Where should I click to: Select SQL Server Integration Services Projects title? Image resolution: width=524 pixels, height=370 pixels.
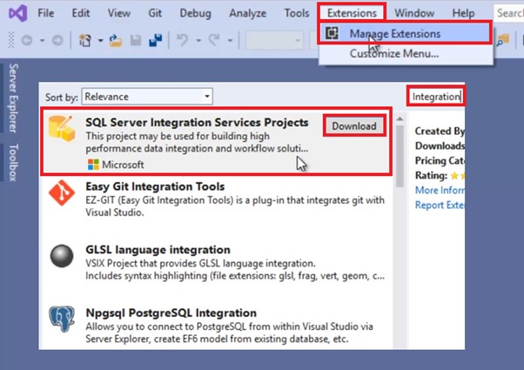(x=197, y=123)
